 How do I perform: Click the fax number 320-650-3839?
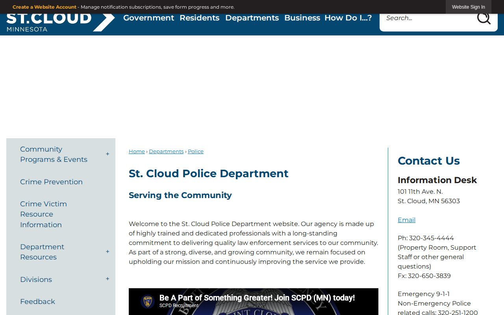click(x=429, y=276)
